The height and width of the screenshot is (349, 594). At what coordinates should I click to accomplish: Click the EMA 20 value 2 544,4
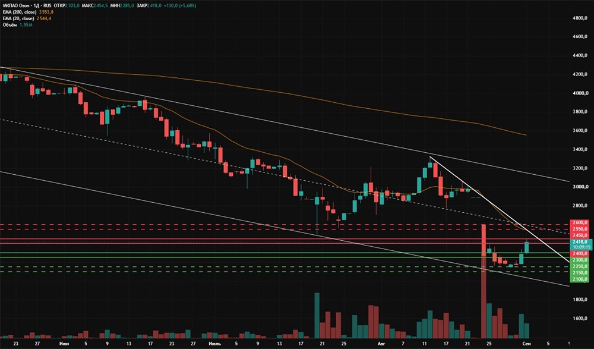(44, 18)
